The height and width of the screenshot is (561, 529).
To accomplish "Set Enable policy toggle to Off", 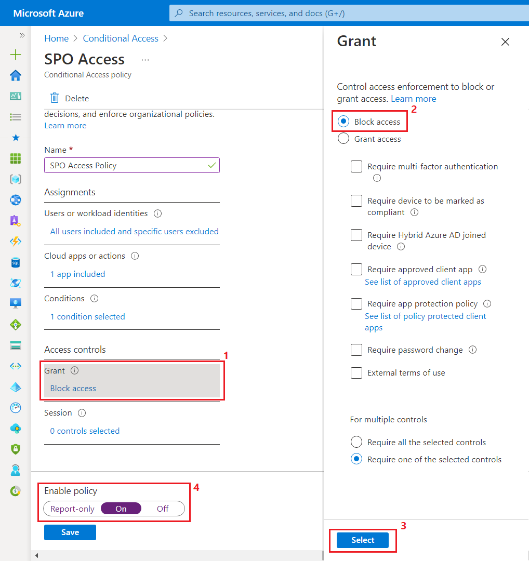I will [163, 509].
